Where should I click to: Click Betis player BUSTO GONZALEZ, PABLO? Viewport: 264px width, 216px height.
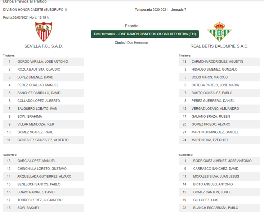coord(219,93)
